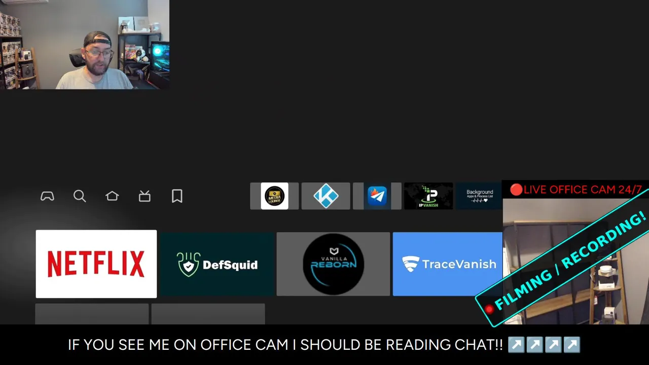Open the bookmark My Stuff icon
Screen dimensions: 649x365
coord(177,196)
